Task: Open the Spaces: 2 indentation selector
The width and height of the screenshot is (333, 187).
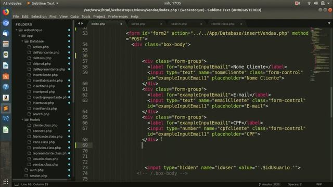Action: (294, 184)
